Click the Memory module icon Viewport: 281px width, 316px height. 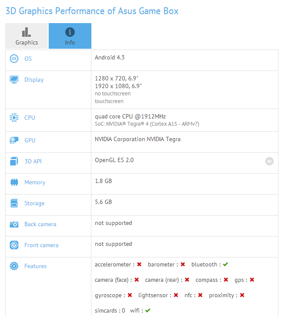pyautogui.click(x=14, y=182)
